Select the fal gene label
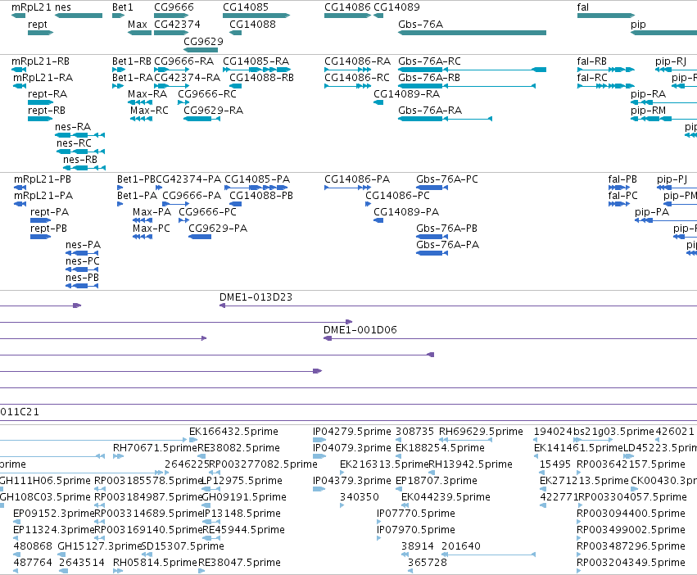 point(583,7)
